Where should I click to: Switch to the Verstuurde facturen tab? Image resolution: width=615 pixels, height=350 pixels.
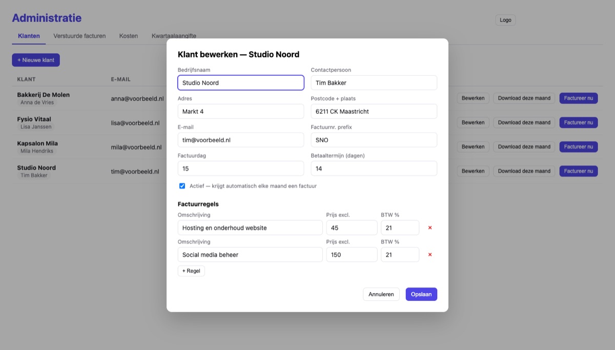(79, 36)
